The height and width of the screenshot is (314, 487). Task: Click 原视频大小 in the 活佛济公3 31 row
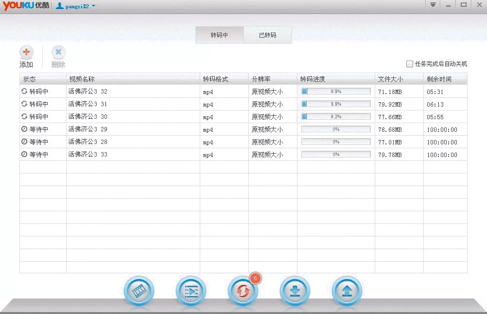coord(267,104)
